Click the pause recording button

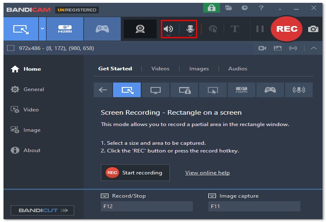click(260, 29)
